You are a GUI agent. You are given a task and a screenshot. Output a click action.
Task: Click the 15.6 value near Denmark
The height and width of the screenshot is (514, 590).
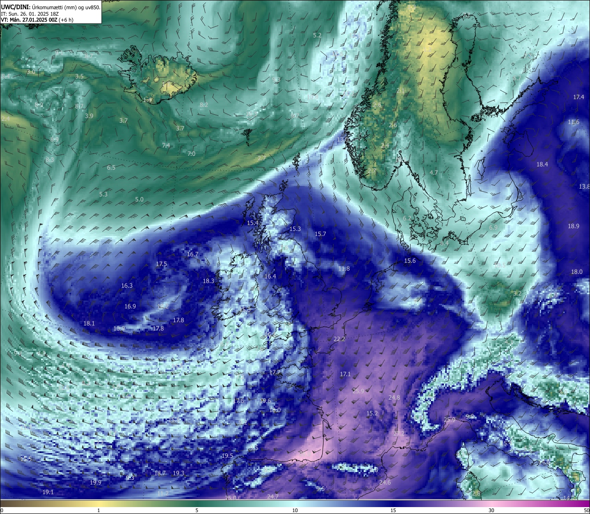[410, 260]
